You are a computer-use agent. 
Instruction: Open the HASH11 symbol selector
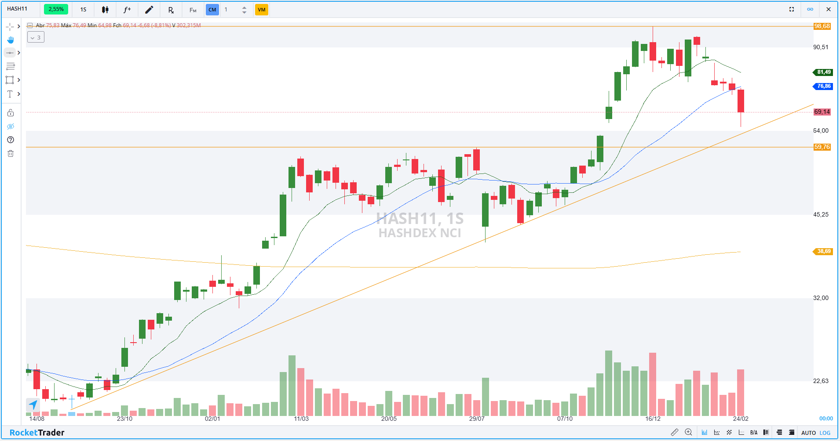17,9
